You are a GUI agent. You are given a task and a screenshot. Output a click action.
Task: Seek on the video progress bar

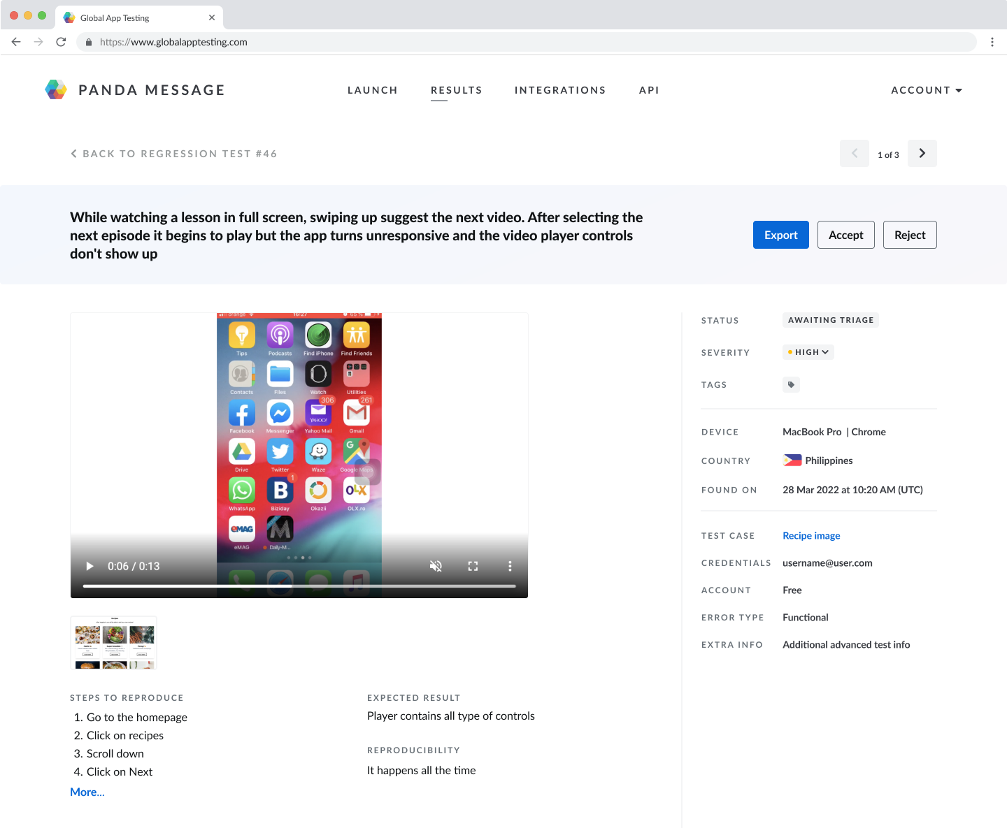click(299, 586)
